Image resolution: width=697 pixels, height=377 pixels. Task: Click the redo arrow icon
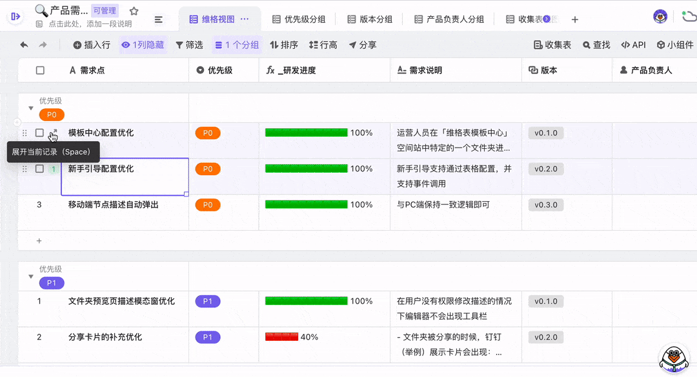click(x=43, y=45)
